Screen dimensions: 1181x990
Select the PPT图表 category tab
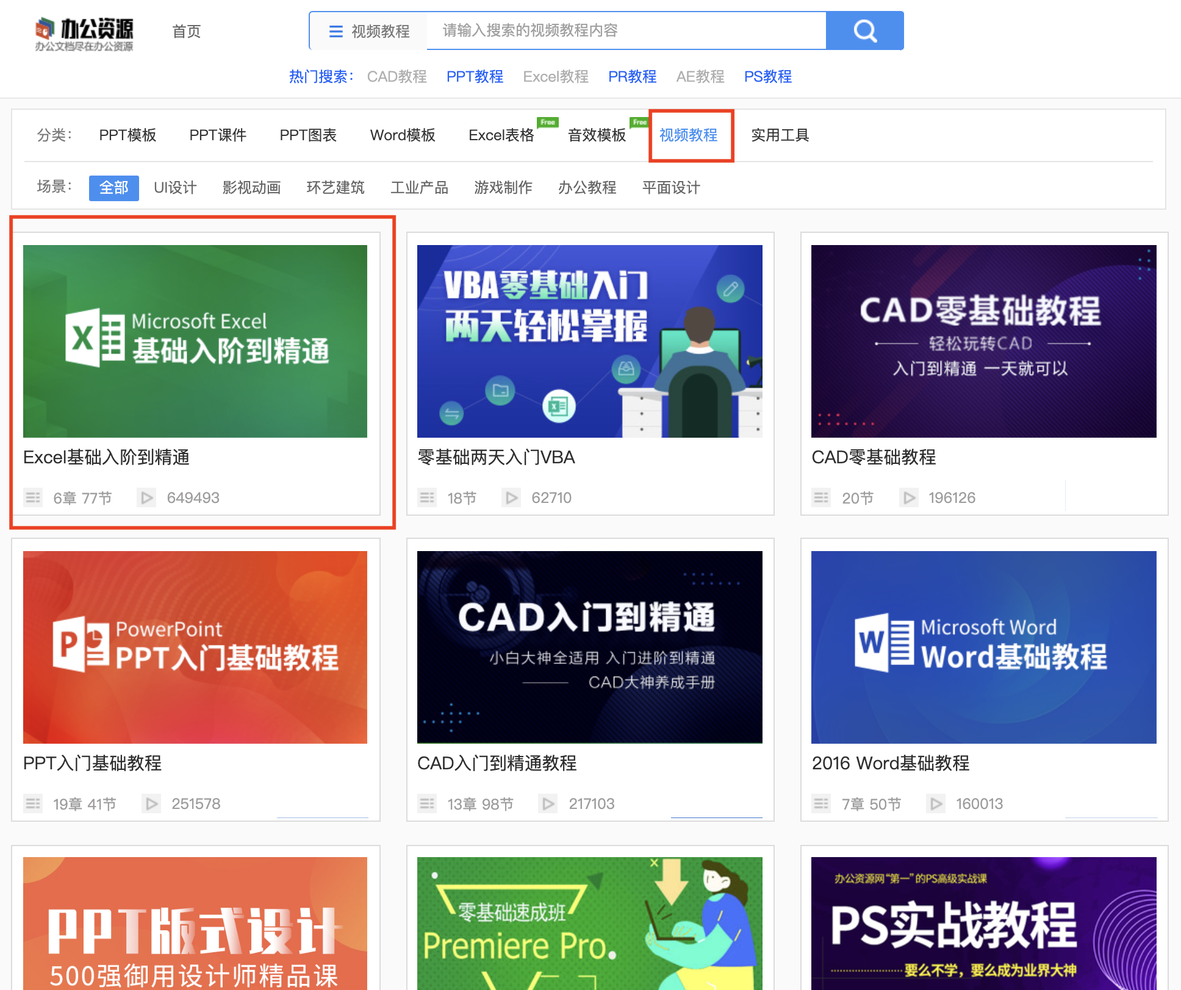click(308, 135)
